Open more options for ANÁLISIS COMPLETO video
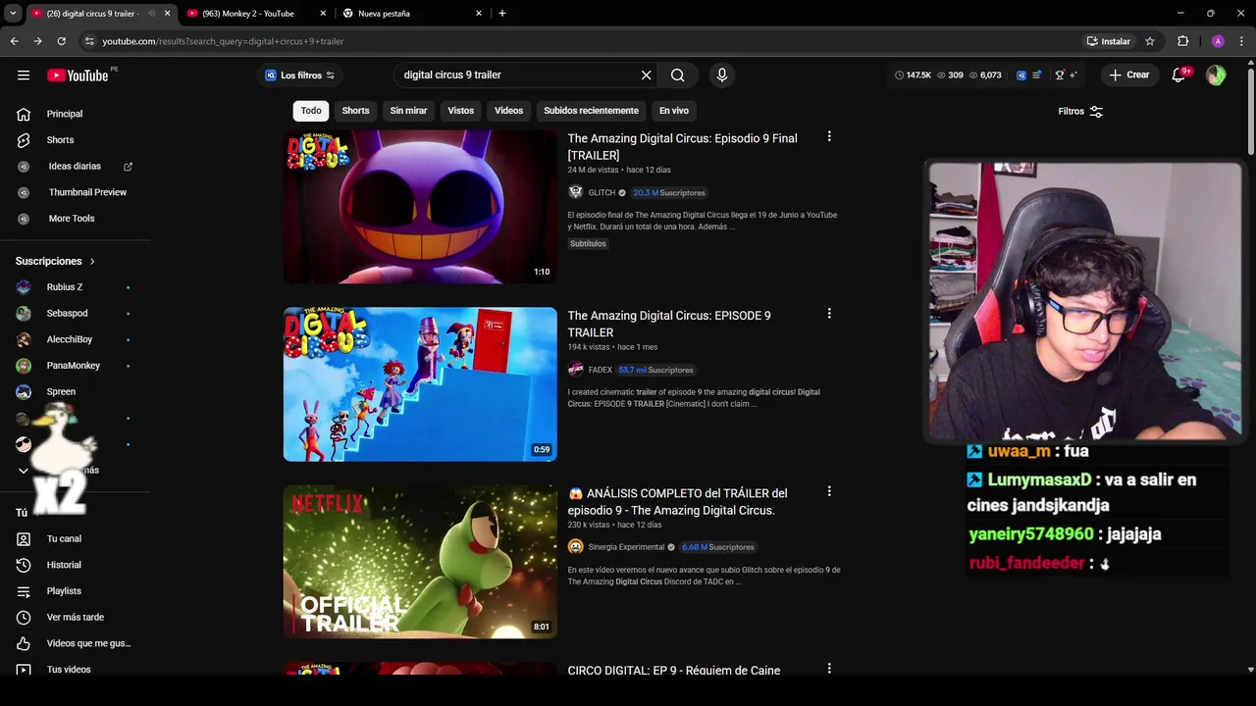Screen dimensions: 1256x706 [x=829, y=491]
